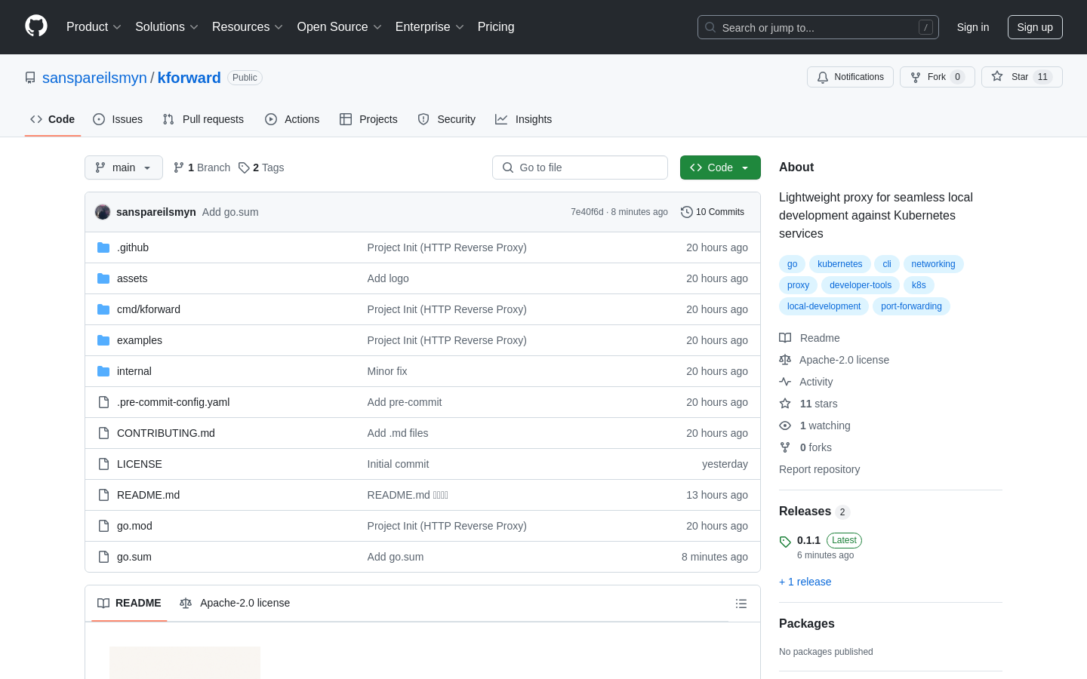
Task: View the 1 Branch link
Action: click(202, 167)
